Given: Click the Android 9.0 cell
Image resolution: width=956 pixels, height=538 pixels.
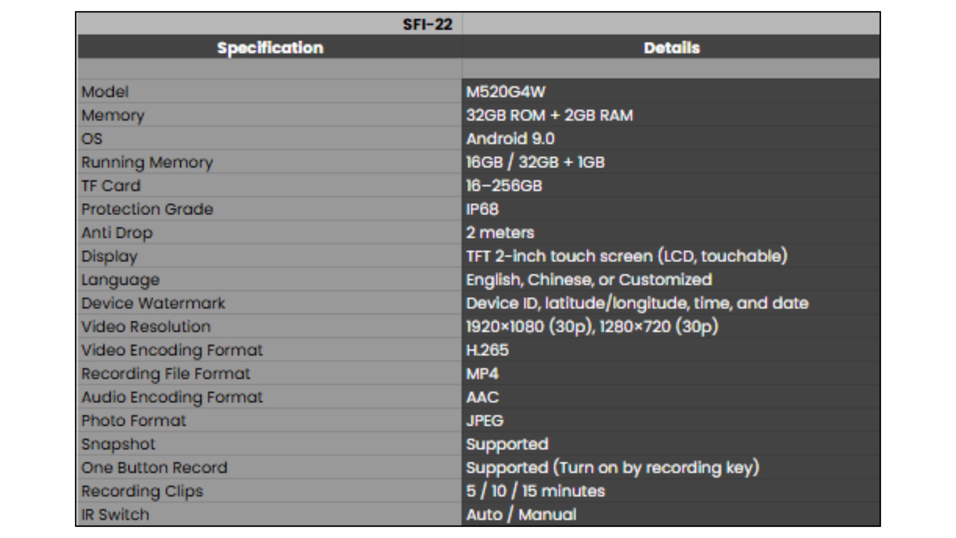Looking at the screenshot, I should (x=510, y=139).
